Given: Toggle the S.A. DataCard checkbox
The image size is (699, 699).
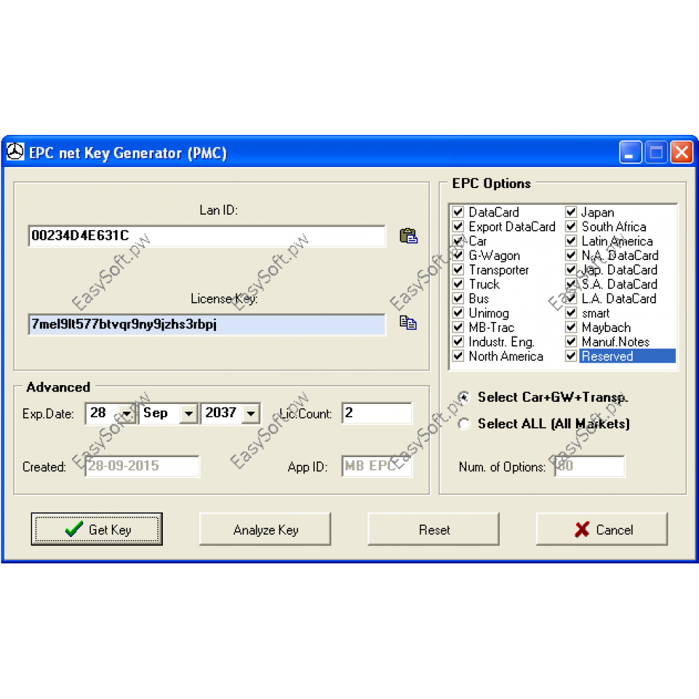Looking at the screenshot, I should tap(571, 284).
